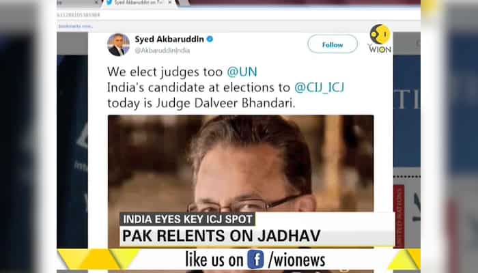This screenshot has height=273, width=478.
Task: Click Twitter bird icon on browser tab
Action: 109,3
